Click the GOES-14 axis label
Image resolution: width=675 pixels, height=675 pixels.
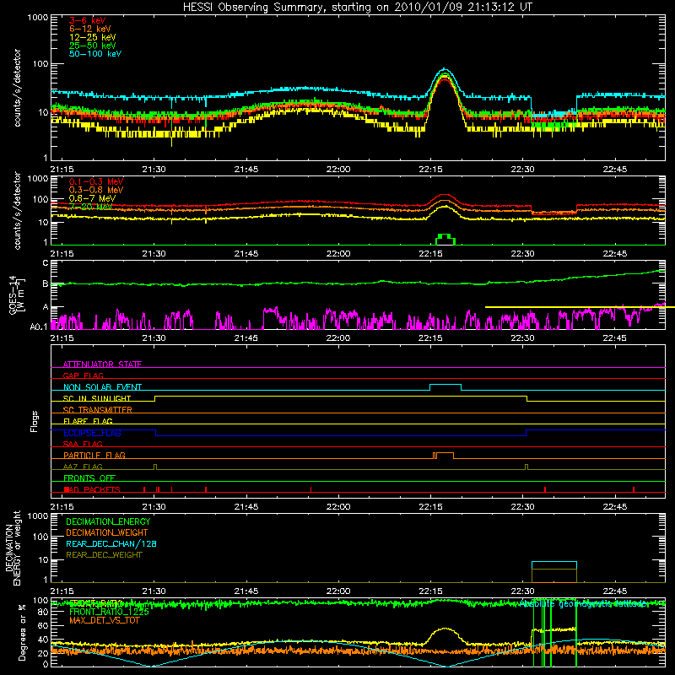coord(17,294)
